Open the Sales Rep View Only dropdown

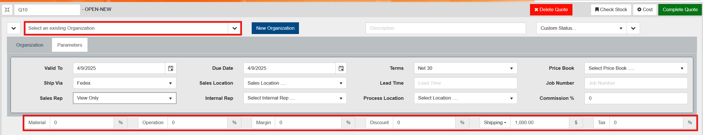125,98
